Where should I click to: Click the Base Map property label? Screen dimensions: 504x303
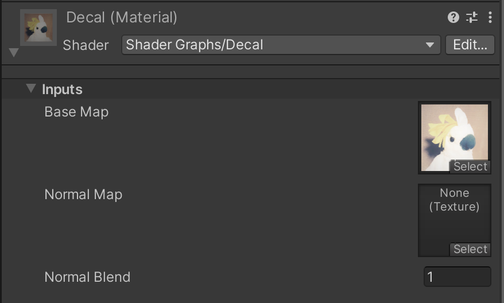[76, 112]
